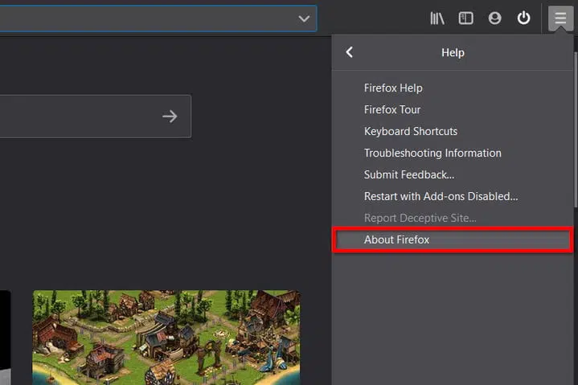Toggle the sidebar view icon
The height and width of the screenshot is (385, 578).
pos(466,18)
